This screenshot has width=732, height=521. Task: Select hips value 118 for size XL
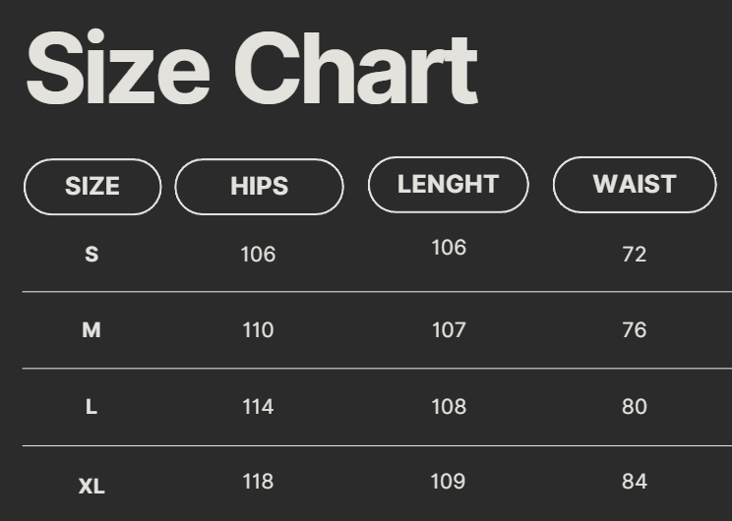[x=258, y=482]
